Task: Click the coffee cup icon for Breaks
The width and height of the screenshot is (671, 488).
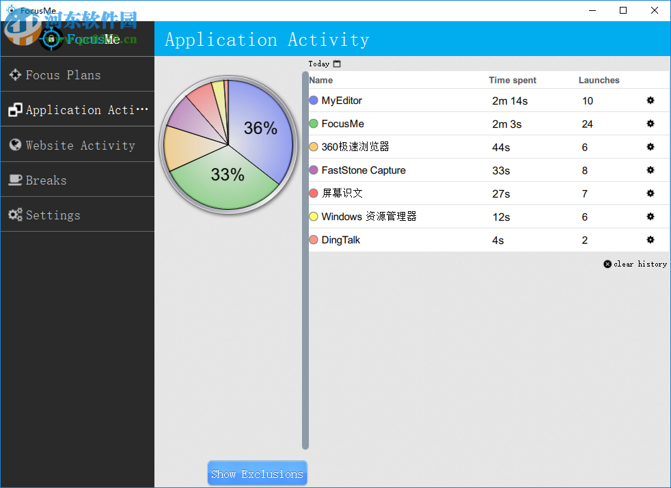Action: point(15,179)
